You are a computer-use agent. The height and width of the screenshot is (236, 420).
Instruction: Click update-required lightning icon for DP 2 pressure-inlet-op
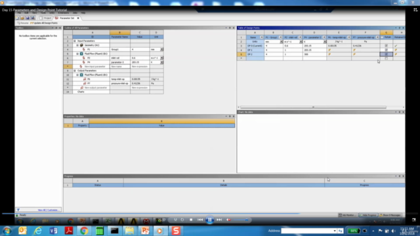click(354, 54)
